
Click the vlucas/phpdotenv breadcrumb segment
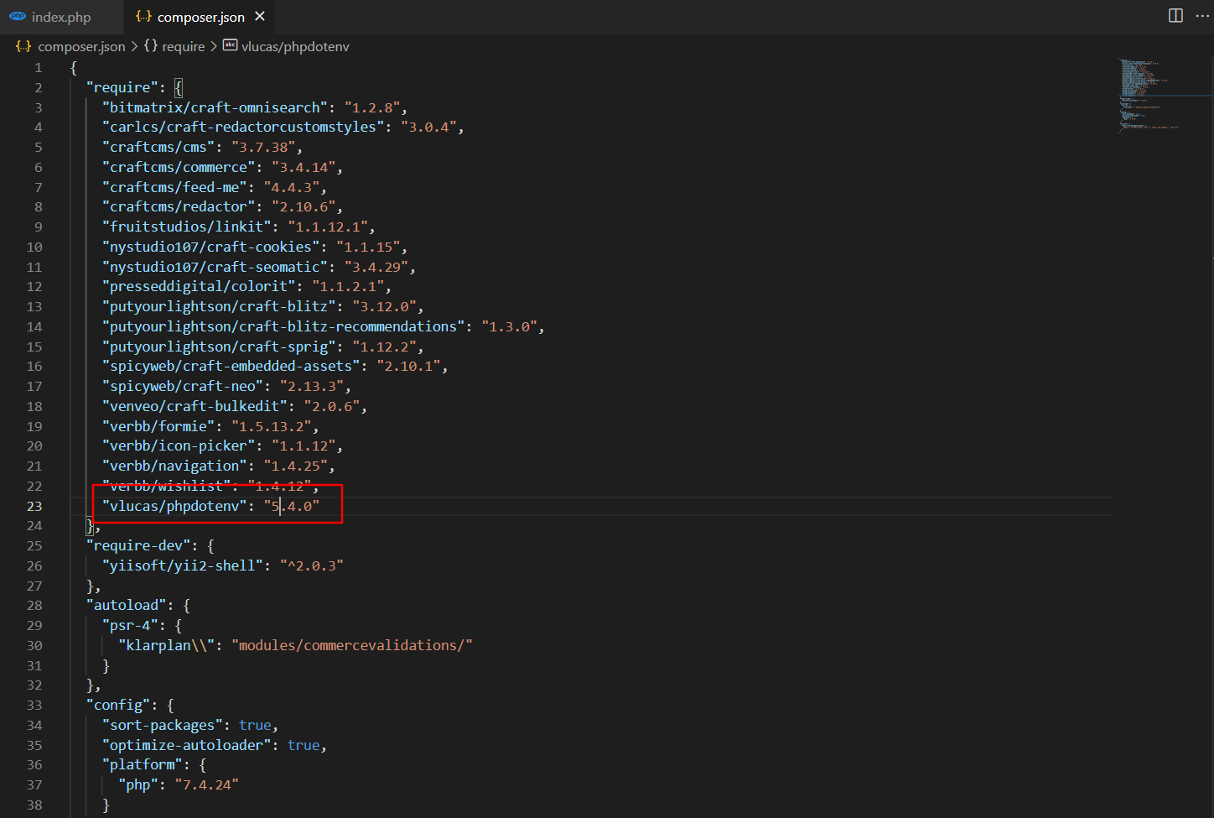tap(295, 46)
